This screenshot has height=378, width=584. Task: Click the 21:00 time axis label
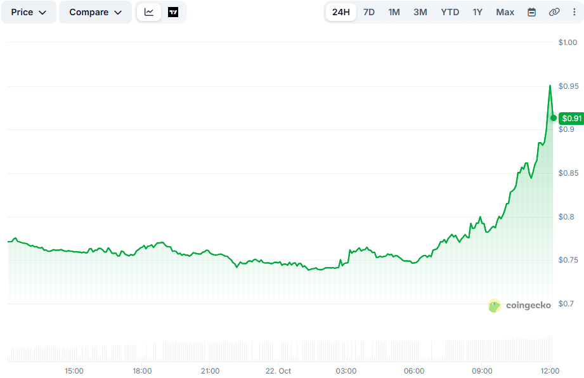[x=210, y=371]
